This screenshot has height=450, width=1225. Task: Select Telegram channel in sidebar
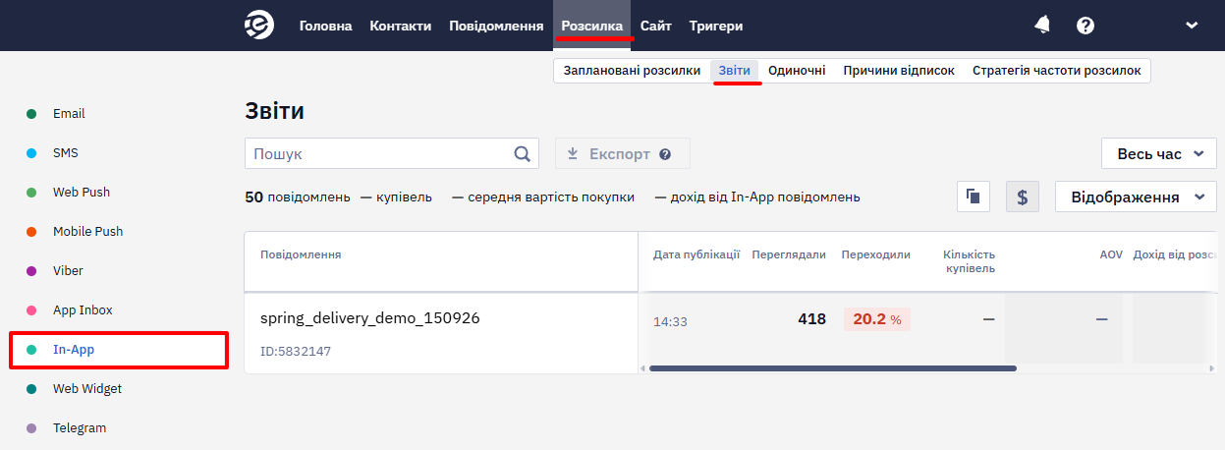[80, 428]
